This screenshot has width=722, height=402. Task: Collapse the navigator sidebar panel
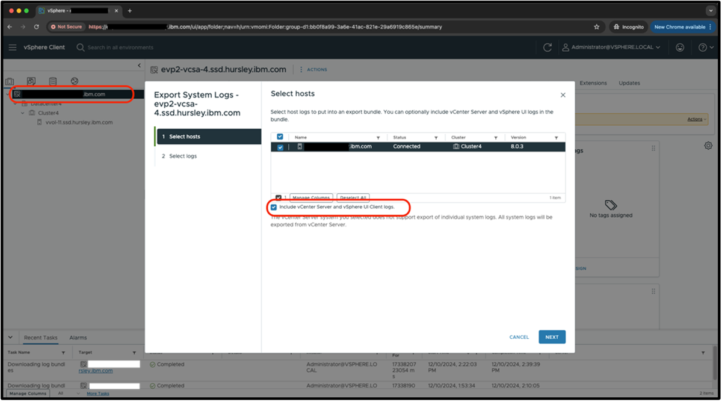coord(140,65)
